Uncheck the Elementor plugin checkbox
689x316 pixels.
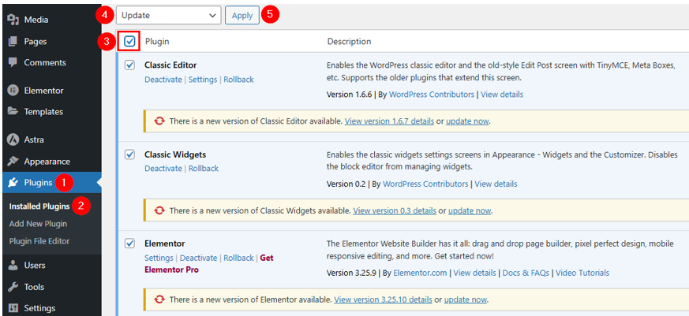pyautogui.click(x=129, y=244)
